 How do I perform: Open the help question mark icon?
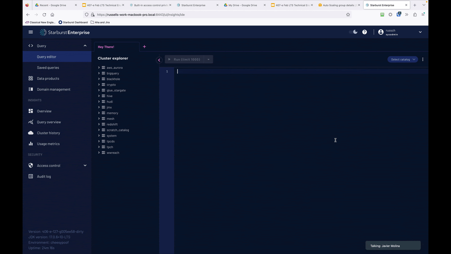pyautogui.click(x=365, y=32)
